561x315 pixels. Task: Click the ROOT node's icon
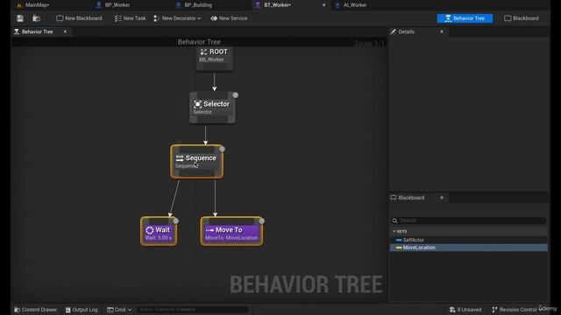tap(203, 52)
